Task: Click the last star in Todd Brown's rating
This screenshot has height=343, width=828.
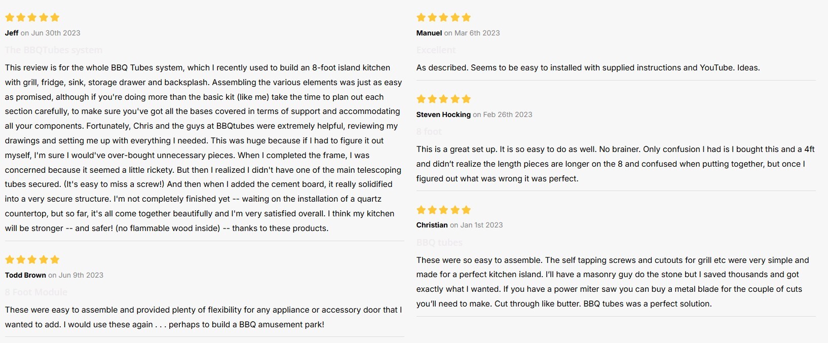Action: (55, 260)
